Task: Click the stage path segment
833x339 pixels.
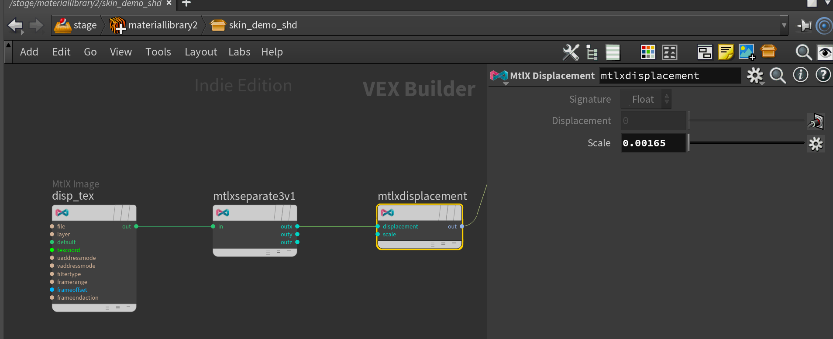Action: pyautogui.click(x=85, y=25)
